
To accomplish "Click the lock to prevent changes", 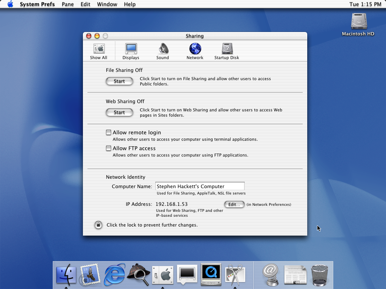I will (98, 225).
